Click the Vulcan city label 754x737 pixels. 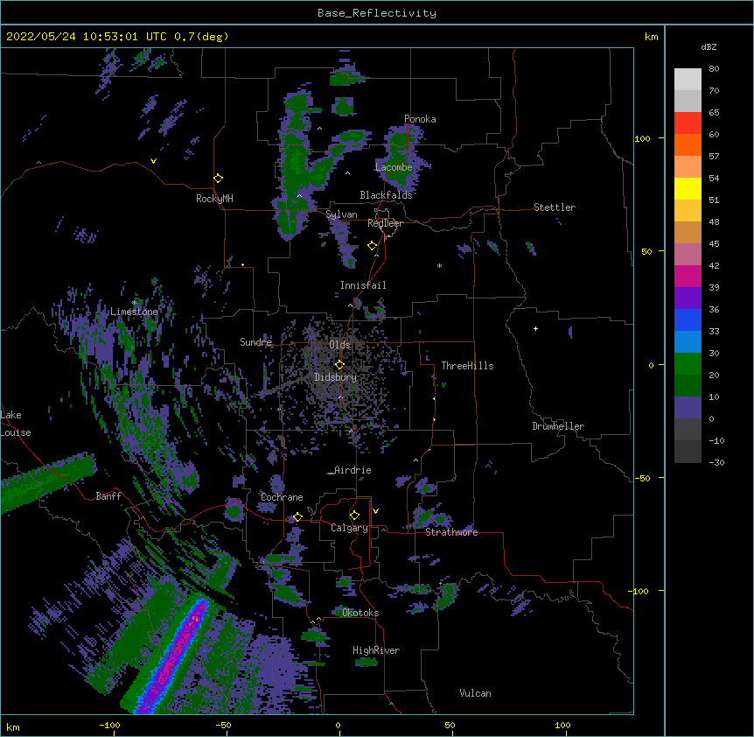pyautogui.click(x=475, y=693)
